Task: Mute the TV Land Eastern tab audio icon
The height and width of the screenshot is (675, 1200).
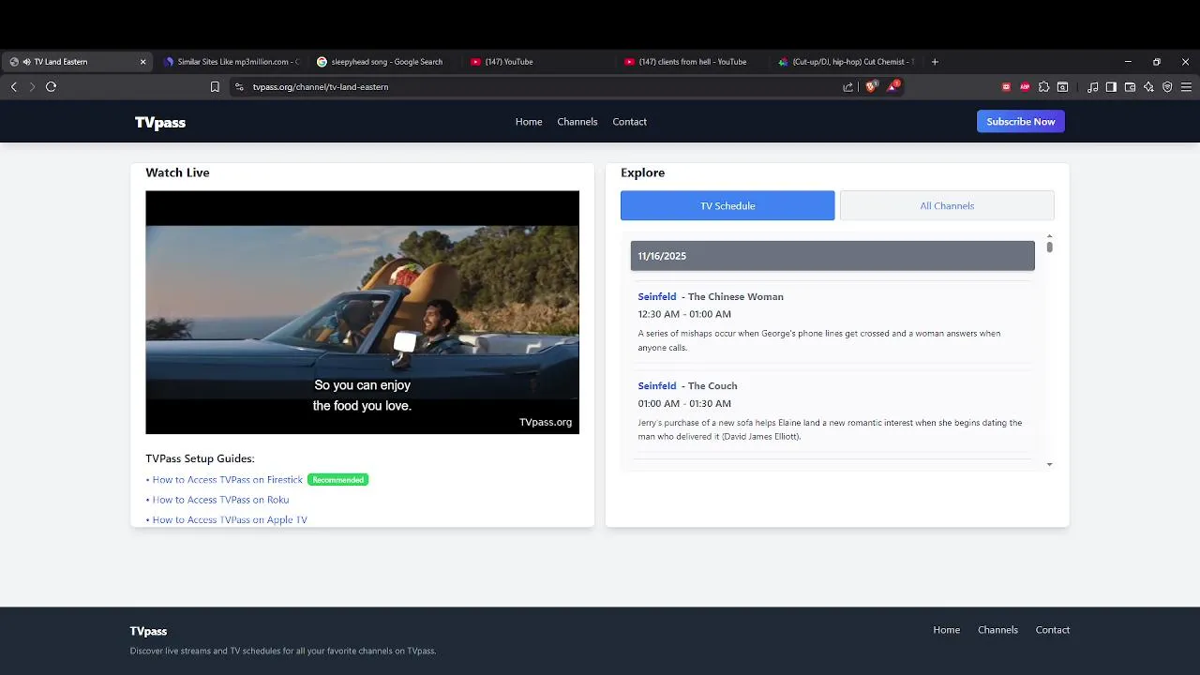Action: pyautogui.click(x=25, y=62)
